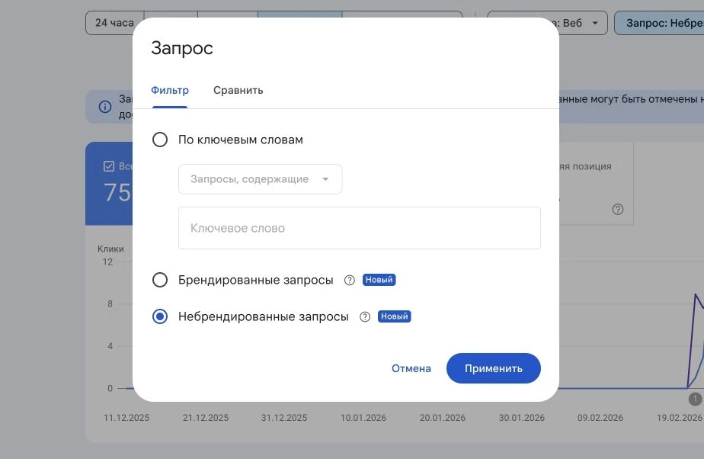Image resolution: width=704 pixels, height=459 pixels.
Task: Toggle the total clicks metric checkbox
Action: [x=109, y=166]
